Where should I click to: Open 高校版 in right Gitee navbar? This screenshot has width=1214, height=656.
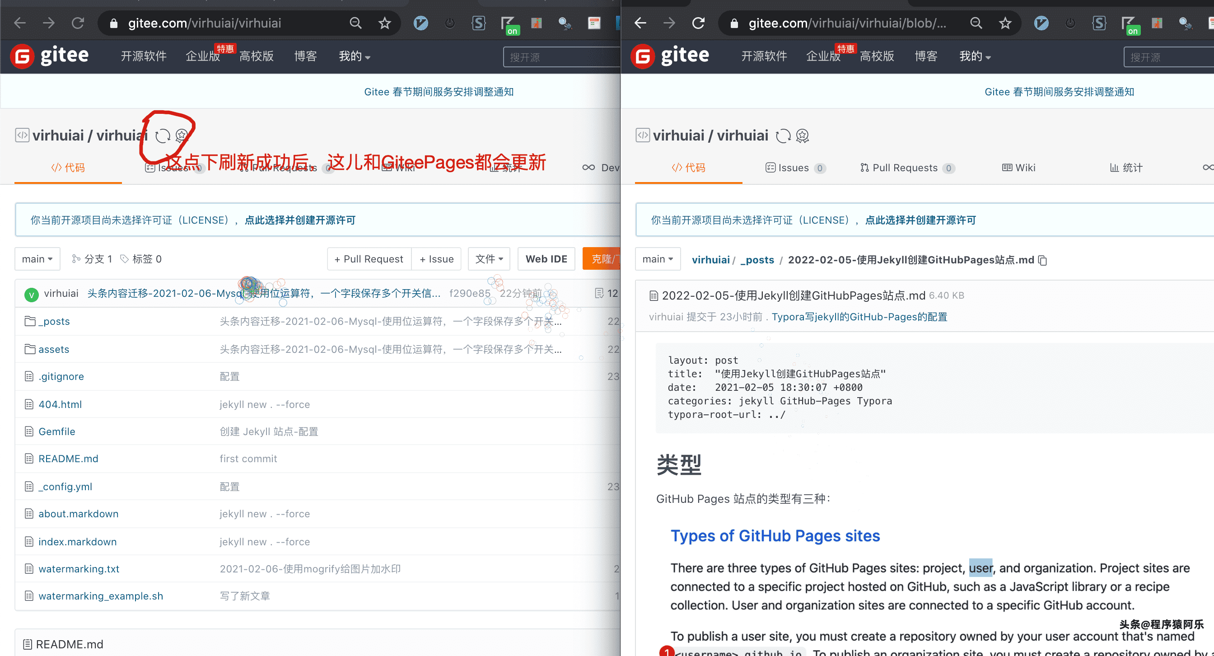(877, 56)
